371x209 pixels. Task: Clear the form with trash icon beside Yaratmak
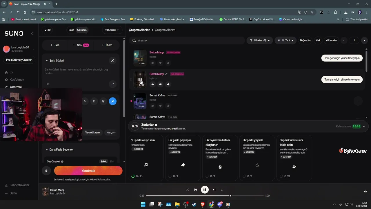coord(46,171)
